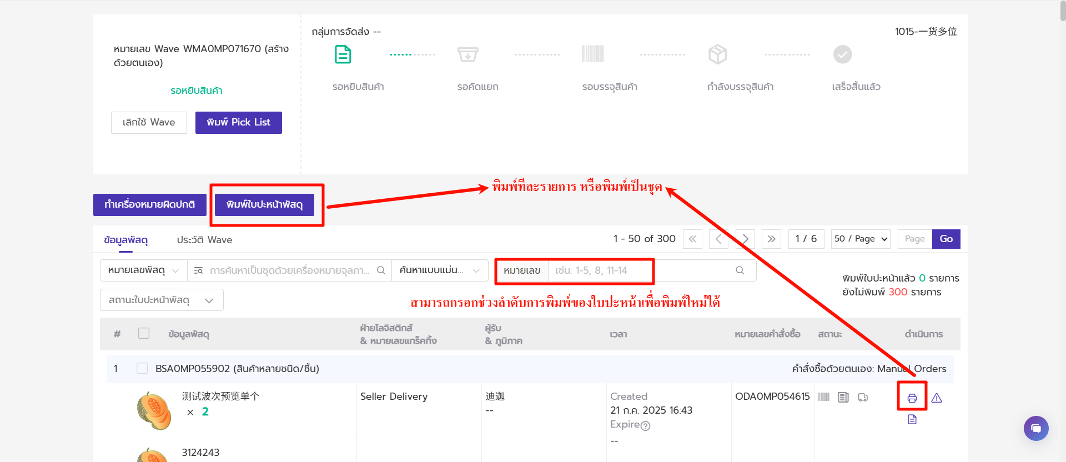
Task: Click the 1 - 50 of 300 count
Action: [x=644, y=239]
